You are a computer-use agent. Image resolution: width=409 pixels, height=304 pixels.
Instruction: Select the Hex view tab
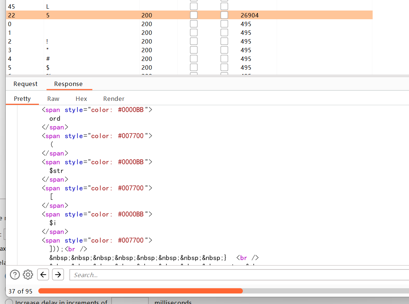[x=81, y=99]
